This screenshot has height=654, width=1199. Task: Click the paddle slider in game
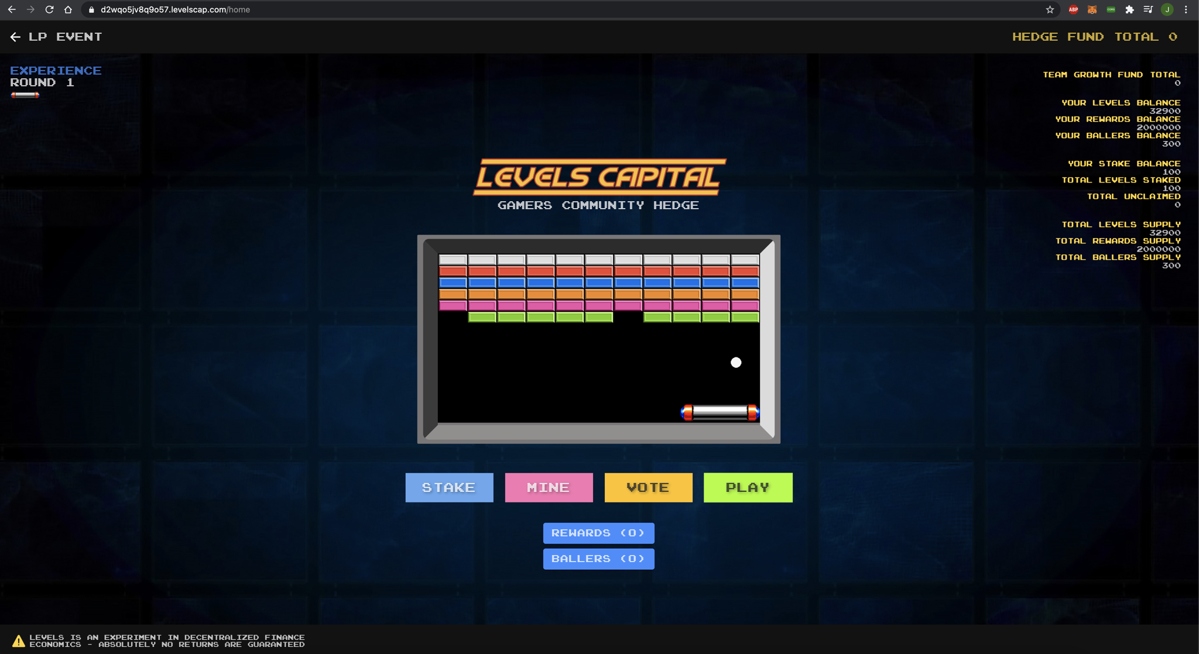click(x=717, y=411)
